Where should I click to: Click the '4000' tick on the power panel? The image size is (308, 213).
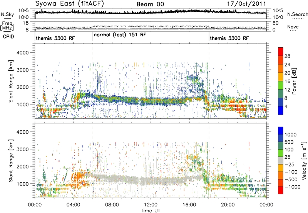click(22, 53)
